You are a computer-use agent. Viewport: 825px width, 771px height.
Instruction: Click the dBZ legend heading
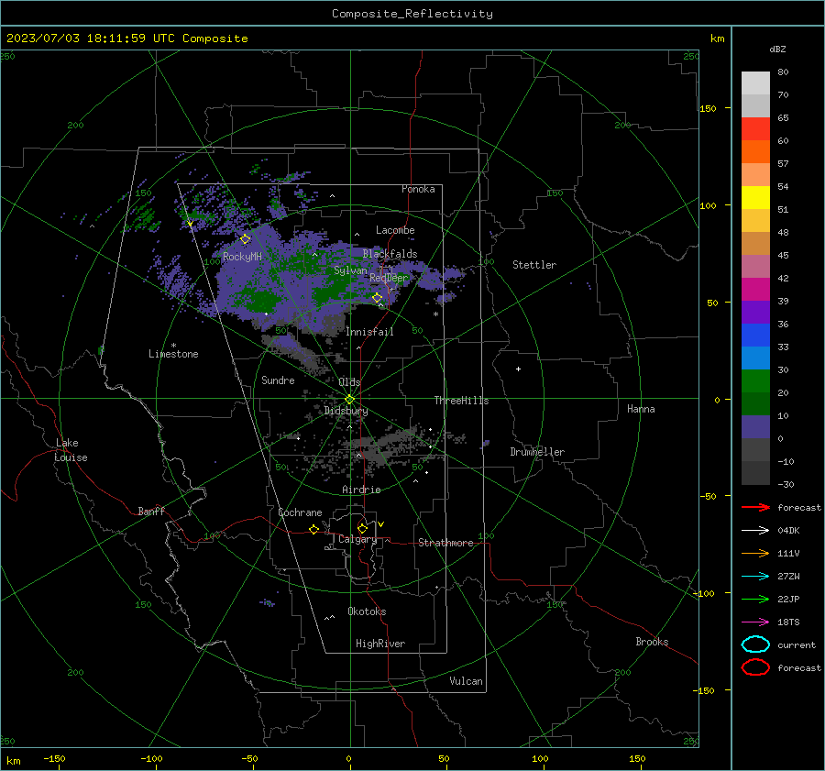777,49
